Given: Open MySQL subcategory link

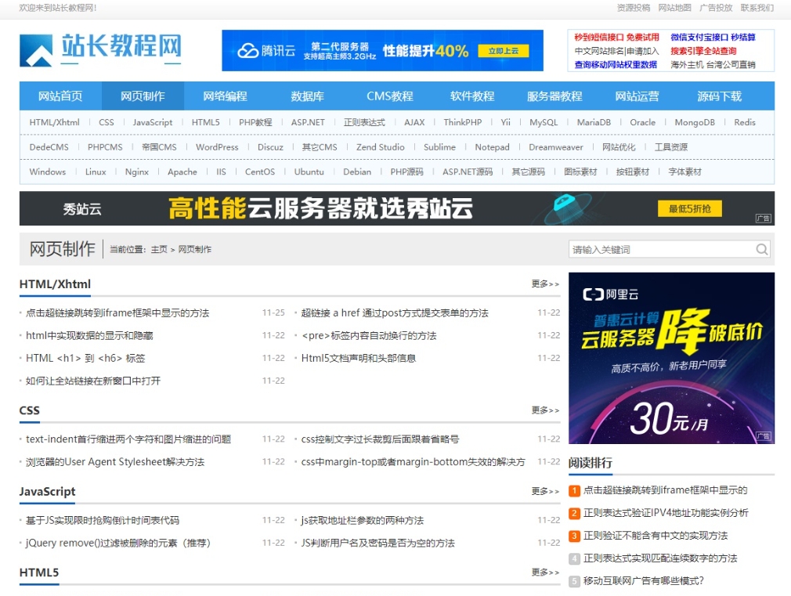Looking at the screenshot, I should pos(544,122).
